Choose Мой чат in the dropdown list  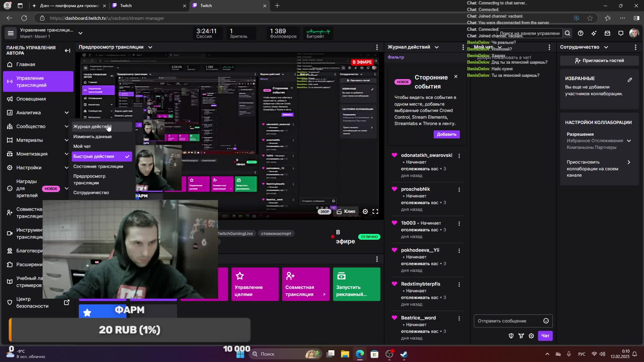(102, 146)
